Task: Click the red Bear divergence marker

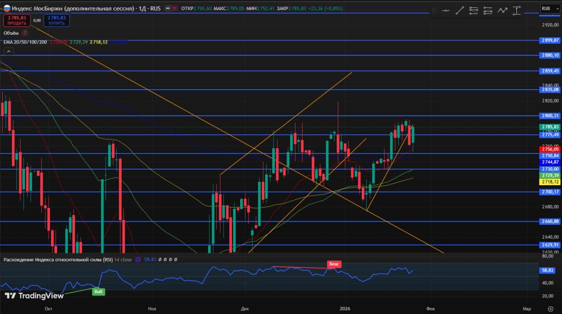Action: (334, 264)
